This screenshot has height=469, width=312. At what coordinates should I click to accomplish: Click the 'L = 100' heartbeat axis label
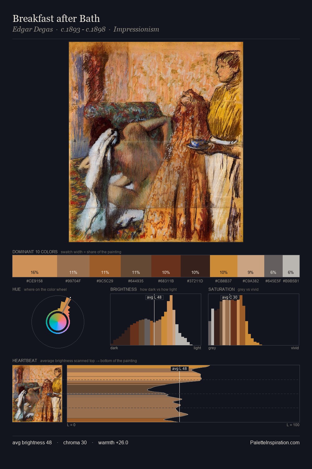tap(293, 425)
